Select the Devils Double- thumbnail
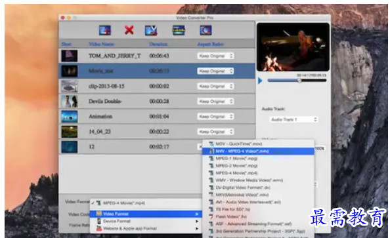 click(x=70, y=102)
